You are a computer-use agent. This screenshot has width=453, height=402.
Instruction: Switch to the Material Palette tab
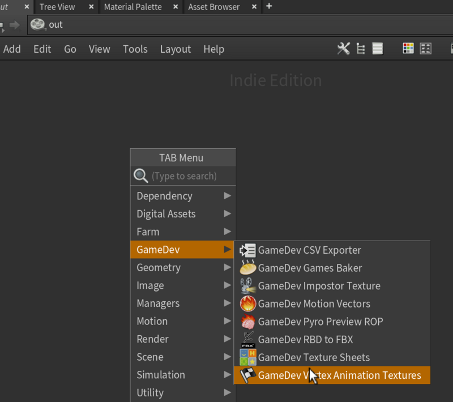(133, 7)
